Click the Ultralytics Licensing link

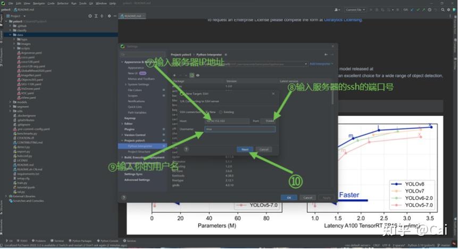[343, 20]
